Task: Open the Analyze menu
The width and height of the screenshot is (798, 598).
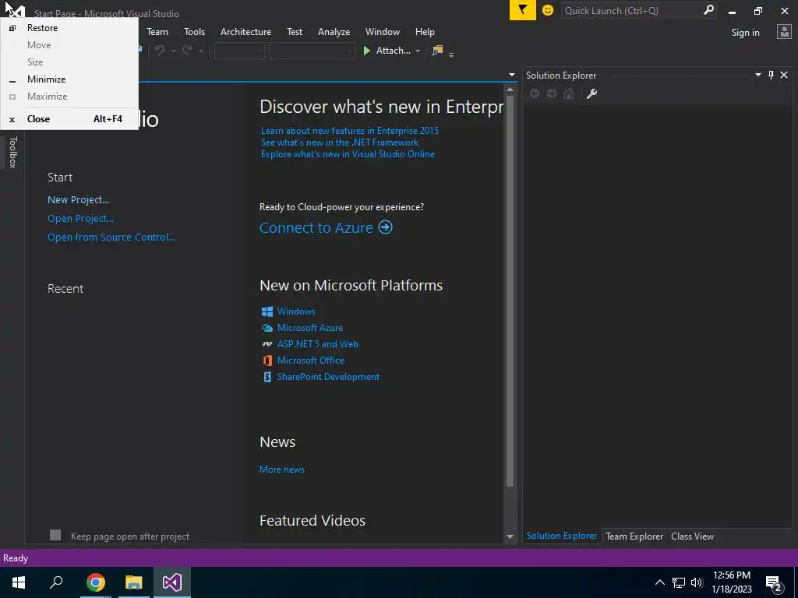Action: click(334, 31)
